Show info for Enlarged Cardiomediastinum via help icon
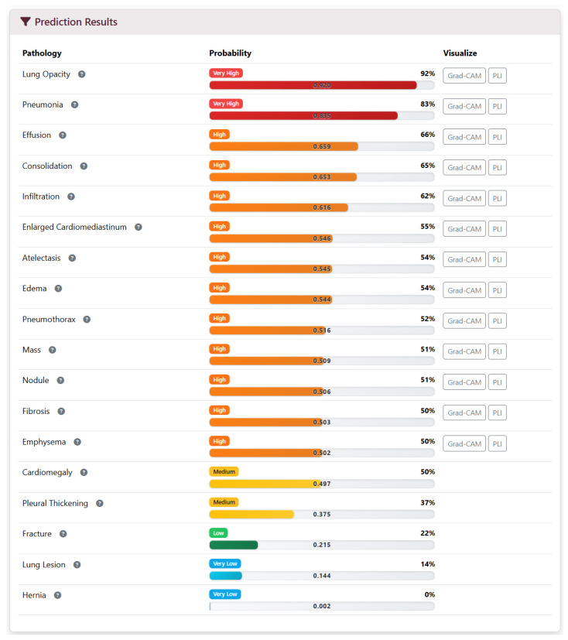The height and width of the screenshot is (640, 568). click(x=139, y=228)
